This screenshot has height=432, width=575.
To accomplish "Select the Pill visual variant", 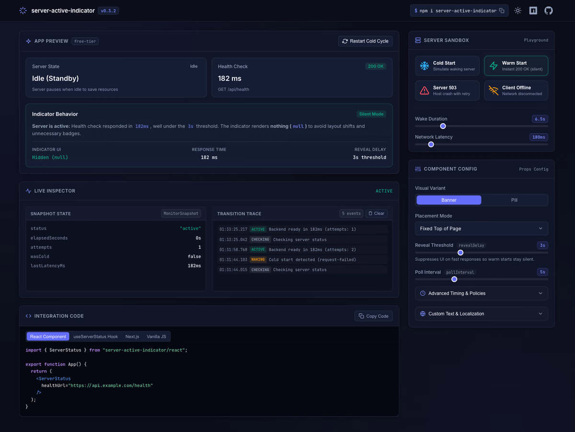I will pyautogui.click(x=514, y=200).
